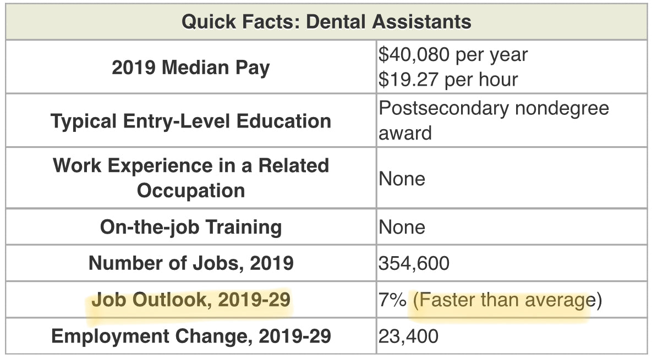Select Number of Jobs, 2019 label

pyautogui.click(x=191, y=263)
